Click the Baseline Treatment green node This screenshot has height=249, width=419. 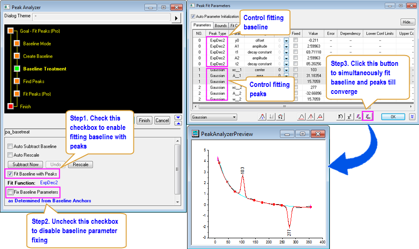pyautogui.click(x=17, y=69)
